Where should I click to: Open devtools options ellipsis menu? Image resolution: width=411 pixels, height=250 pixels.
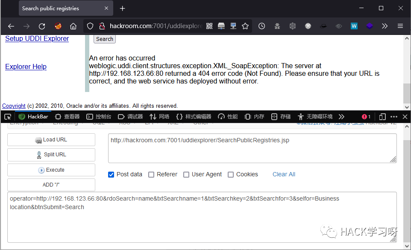(394, 117)
